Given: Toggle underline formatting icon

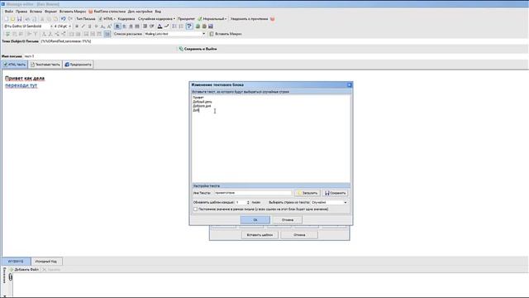Looking at the screenshot, I should [x=90, y=26].
